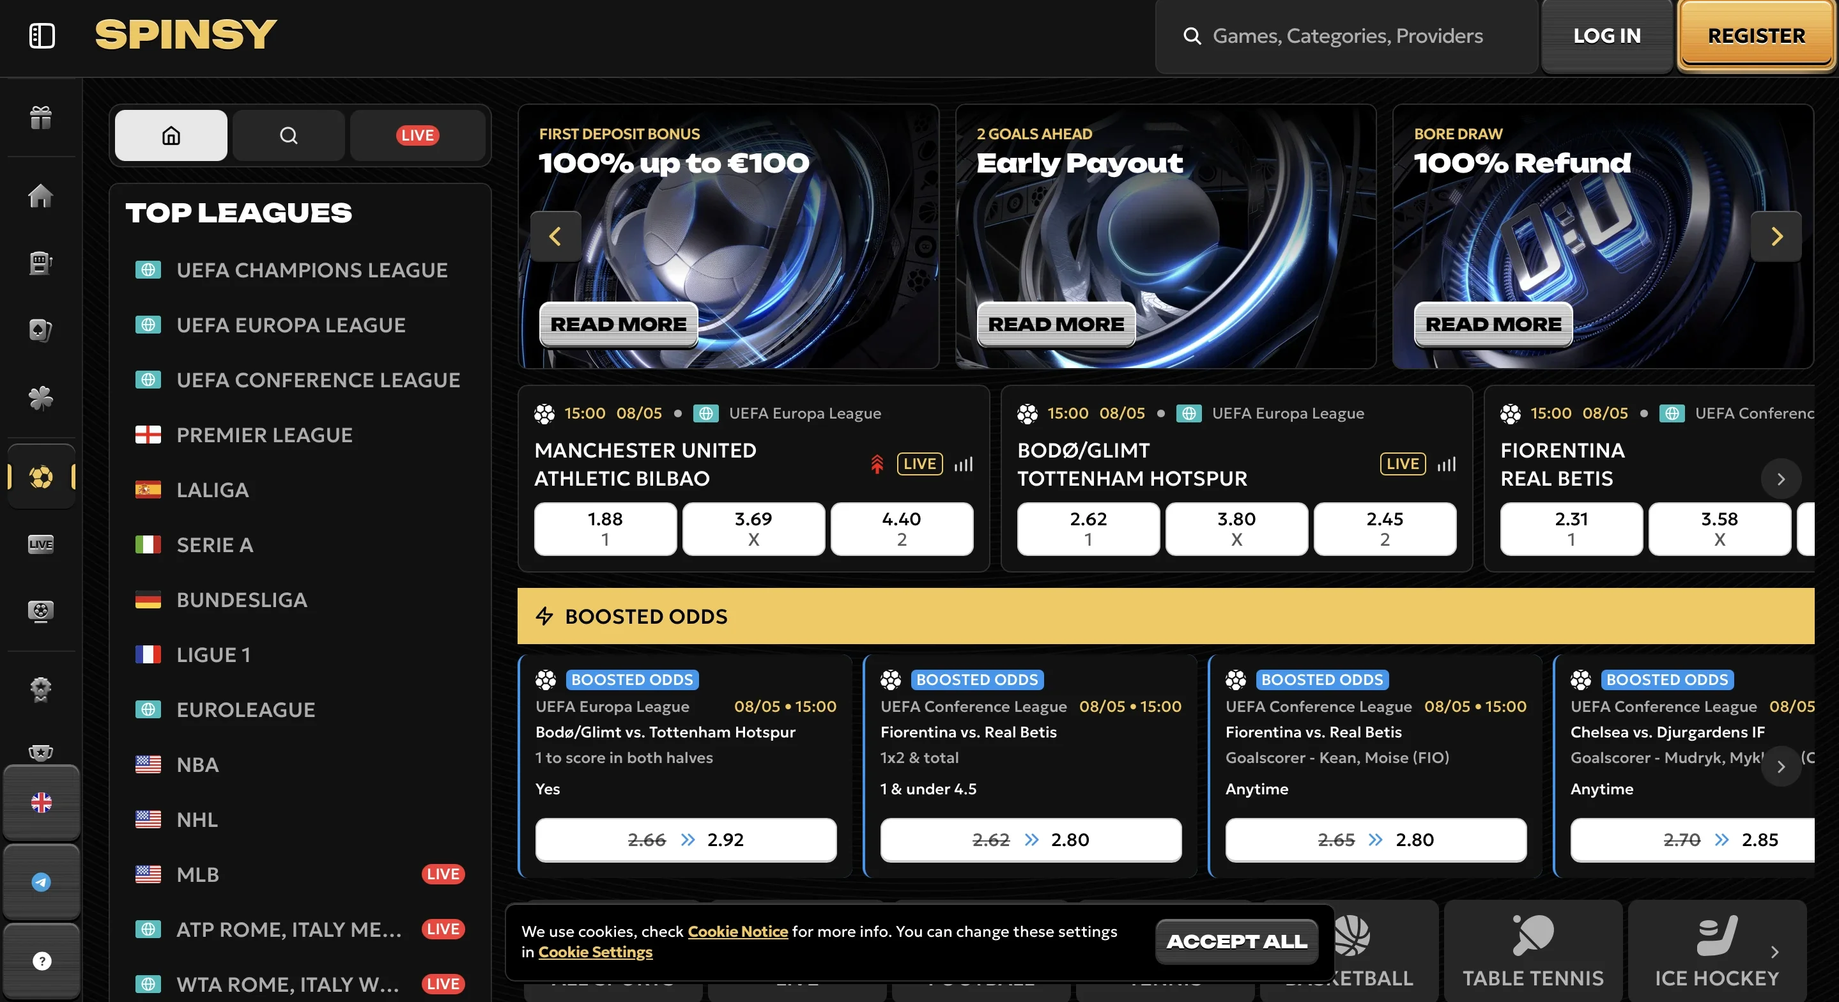Viewport: 1839px width, 1002px height.
Task: Select the slot machine casino icon
Action: (x=41, y=263)
